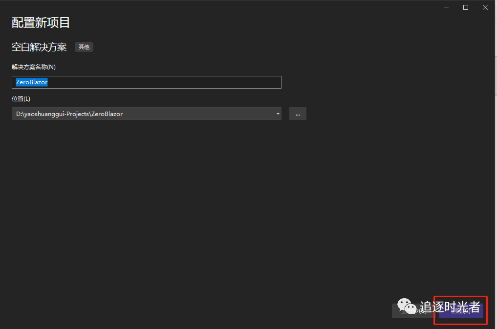The height and width of the screenshot is (329, 497).
Task: Click the highlighted ZeroBlazor text
Action: pyautogui.click(x=32, y=82)
